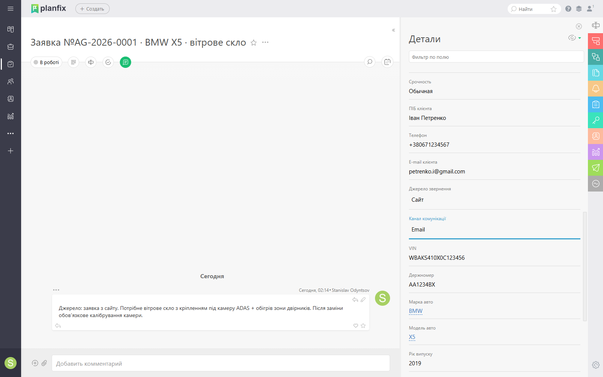Open the peach contact card icon in right strip
This screenshot has width=603, height=377.
point(595,136)
